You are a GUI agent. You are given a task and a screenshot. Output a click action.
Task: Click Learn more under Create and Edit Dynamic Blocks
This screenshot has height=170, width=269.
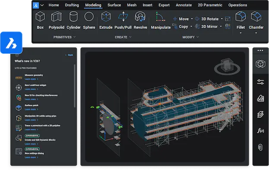[x=31, y=144]
